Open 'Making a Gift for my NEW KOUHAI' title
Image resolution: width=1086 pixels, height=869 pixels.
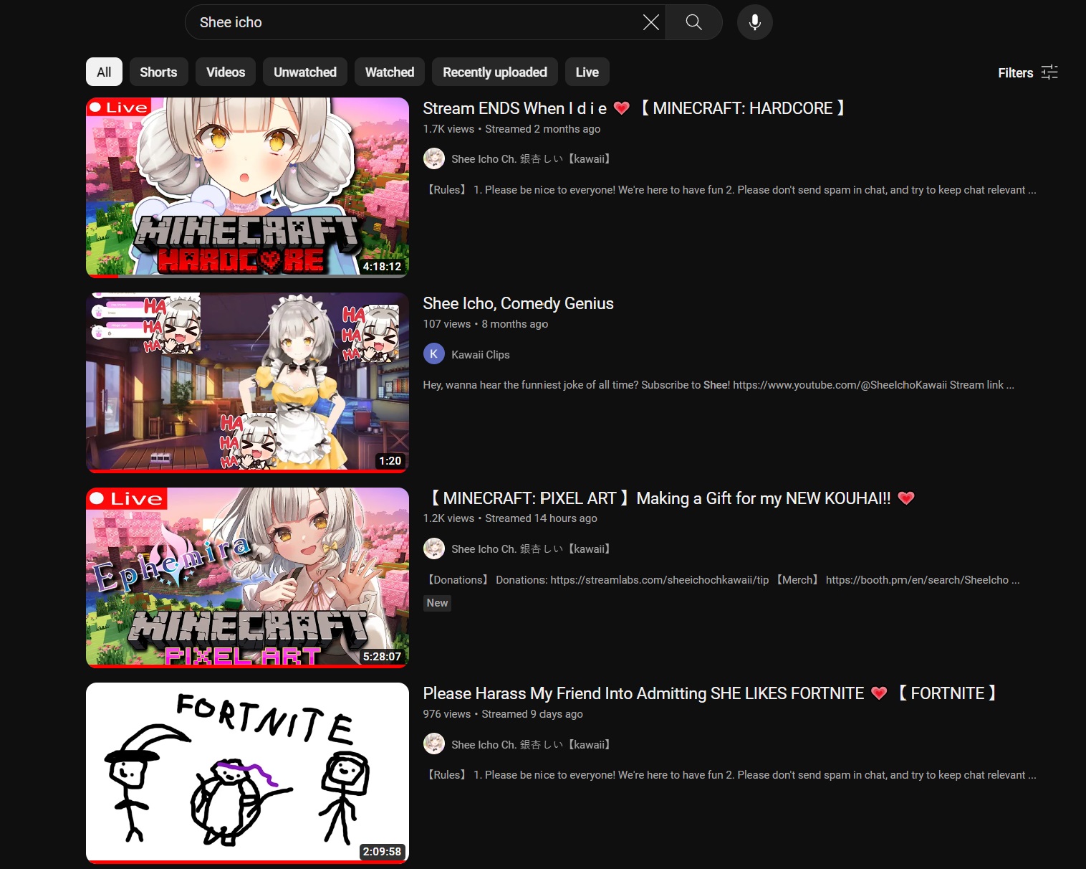point(670,498)
